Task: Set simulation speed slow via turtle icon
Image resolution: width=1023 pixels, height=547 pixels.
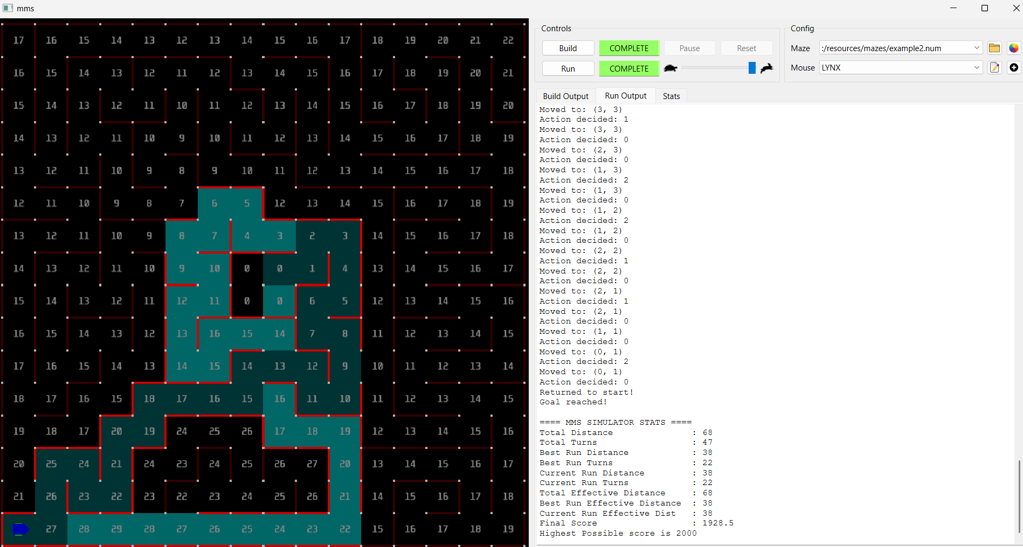Action: coord(671,68)
